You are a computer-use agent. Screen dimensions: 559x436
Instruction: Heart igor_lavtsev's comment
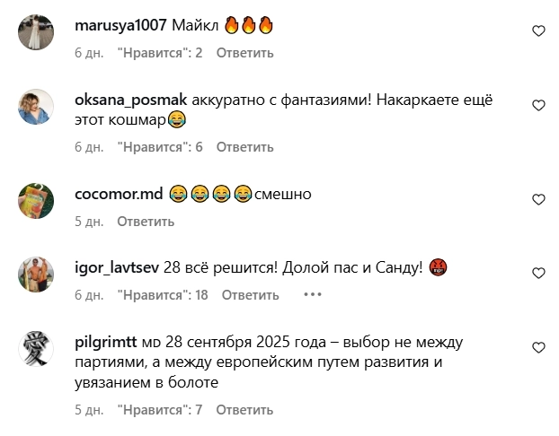tap(538, 273)
